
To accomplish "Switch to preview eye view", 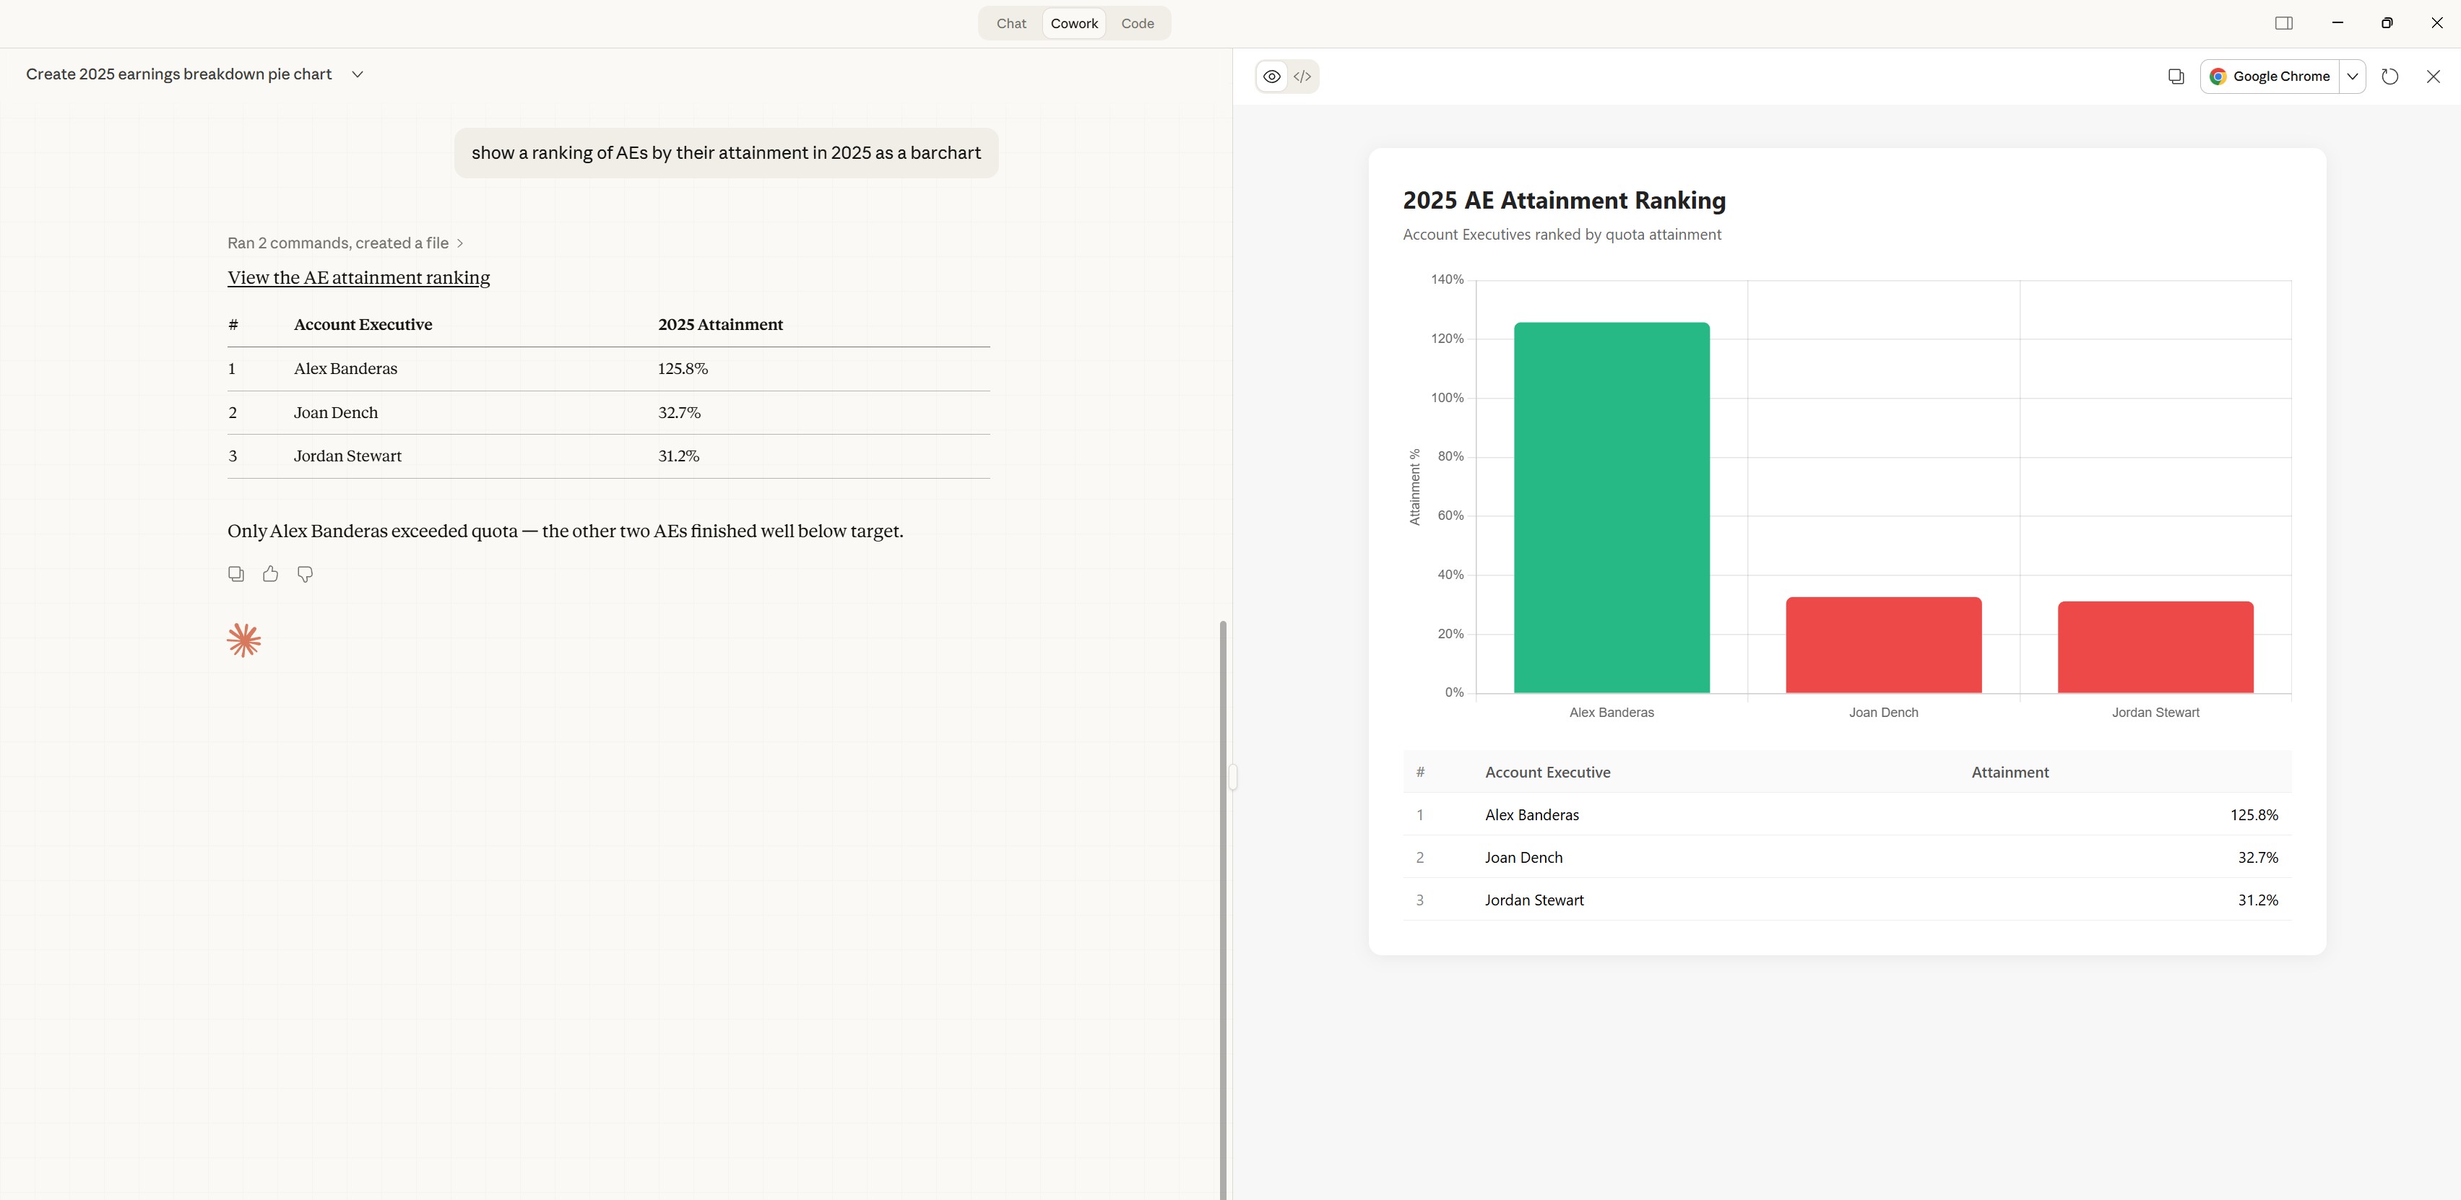I will pyautogui.click(x=1271, y=77).
